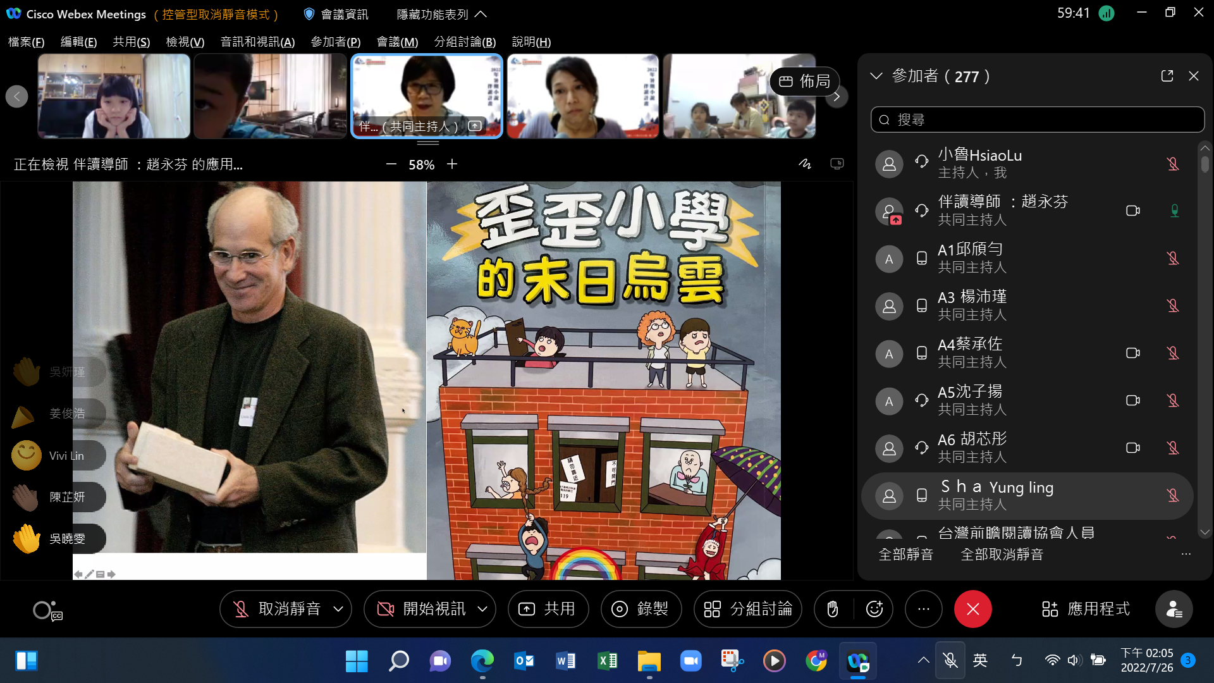Click 58% zoom percentage value
Screen dimensions: 1214x683
pos(421,165)
